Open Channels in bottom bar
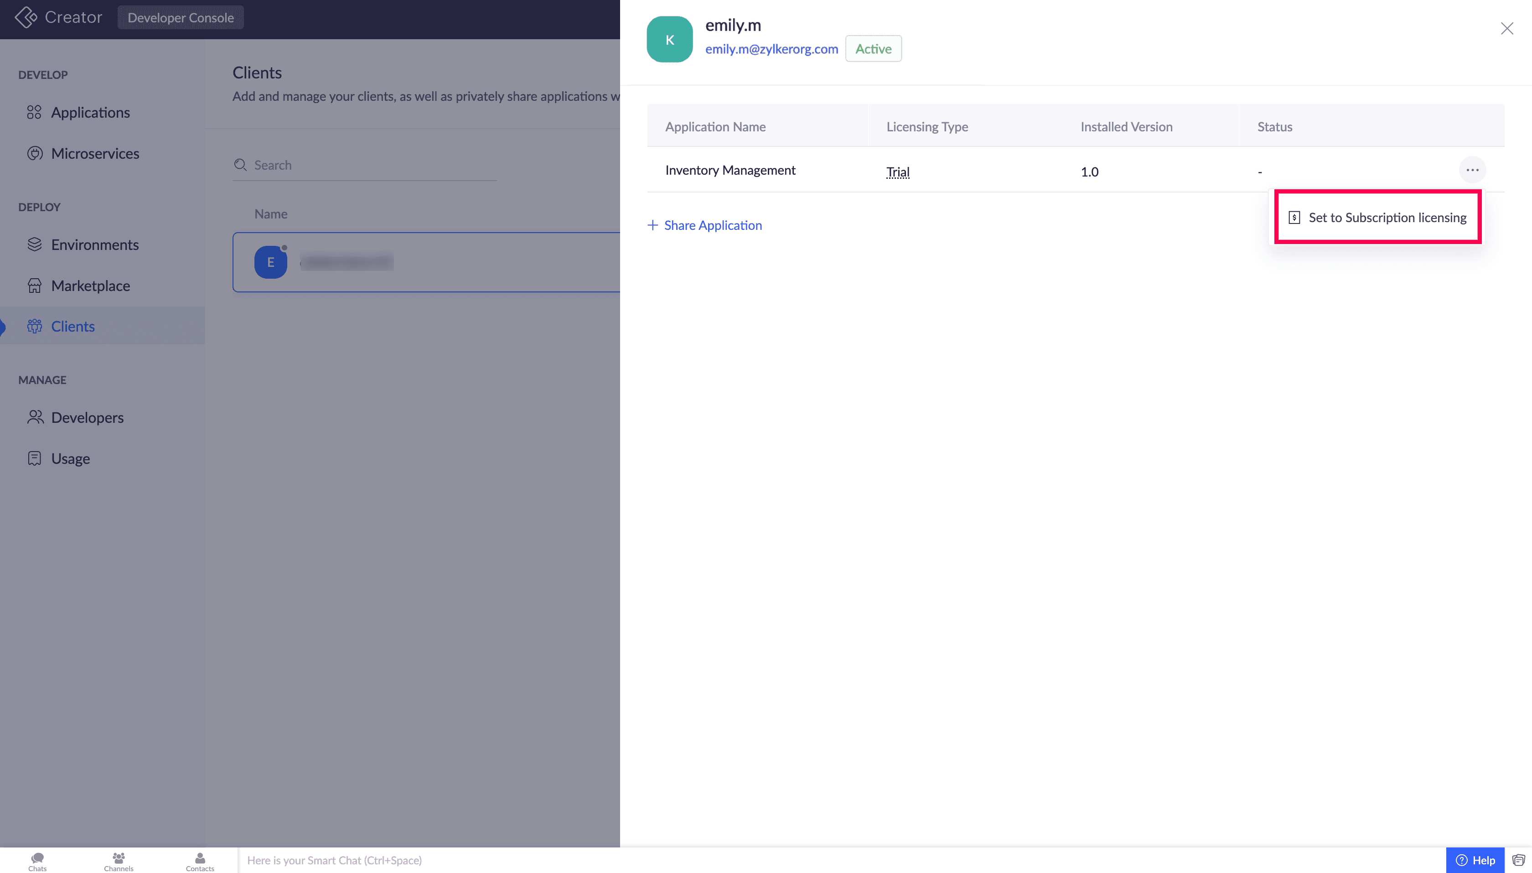The height and width of the screenshot is (873, 1532). tap(119, 861)
